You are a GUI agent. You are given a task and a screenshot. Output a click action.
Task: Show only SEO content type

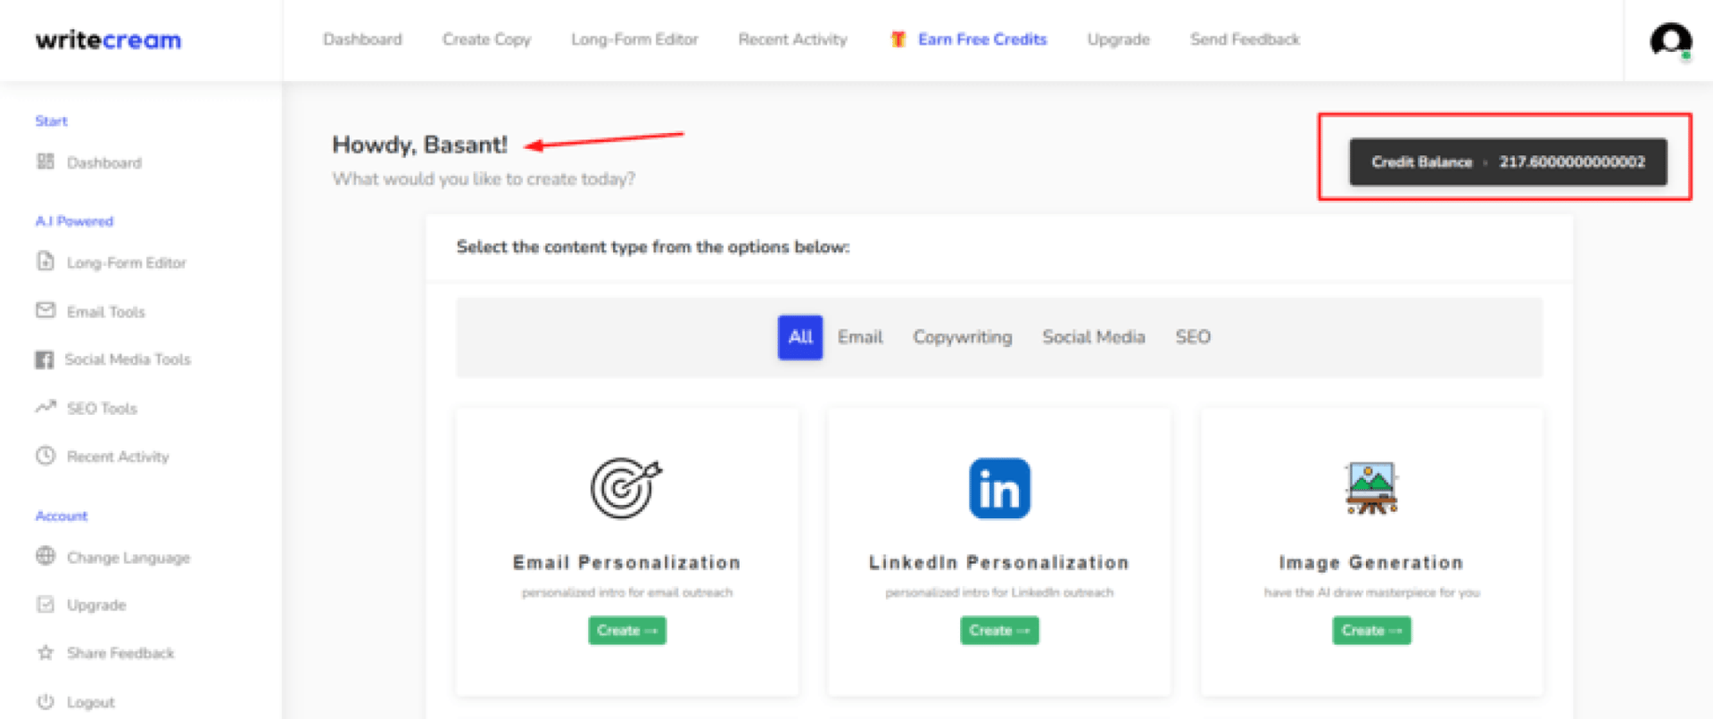tap(1192, 337)
